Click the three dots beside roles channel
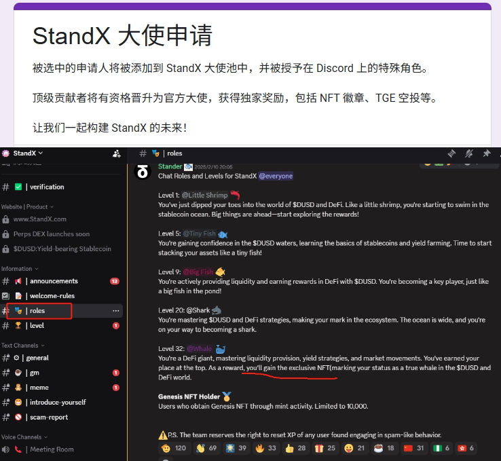Screen dimensions: 501x461 click(x=115, y=311)
